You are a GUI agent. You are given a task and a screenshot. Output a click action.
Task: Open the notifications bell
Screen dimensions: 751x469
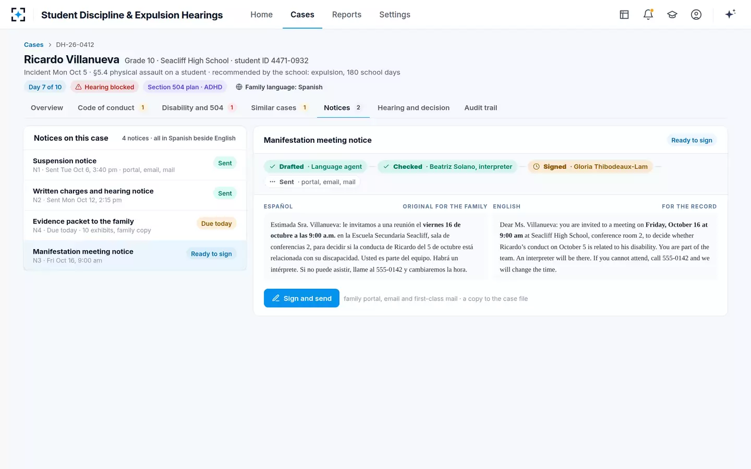click(648, 15)
